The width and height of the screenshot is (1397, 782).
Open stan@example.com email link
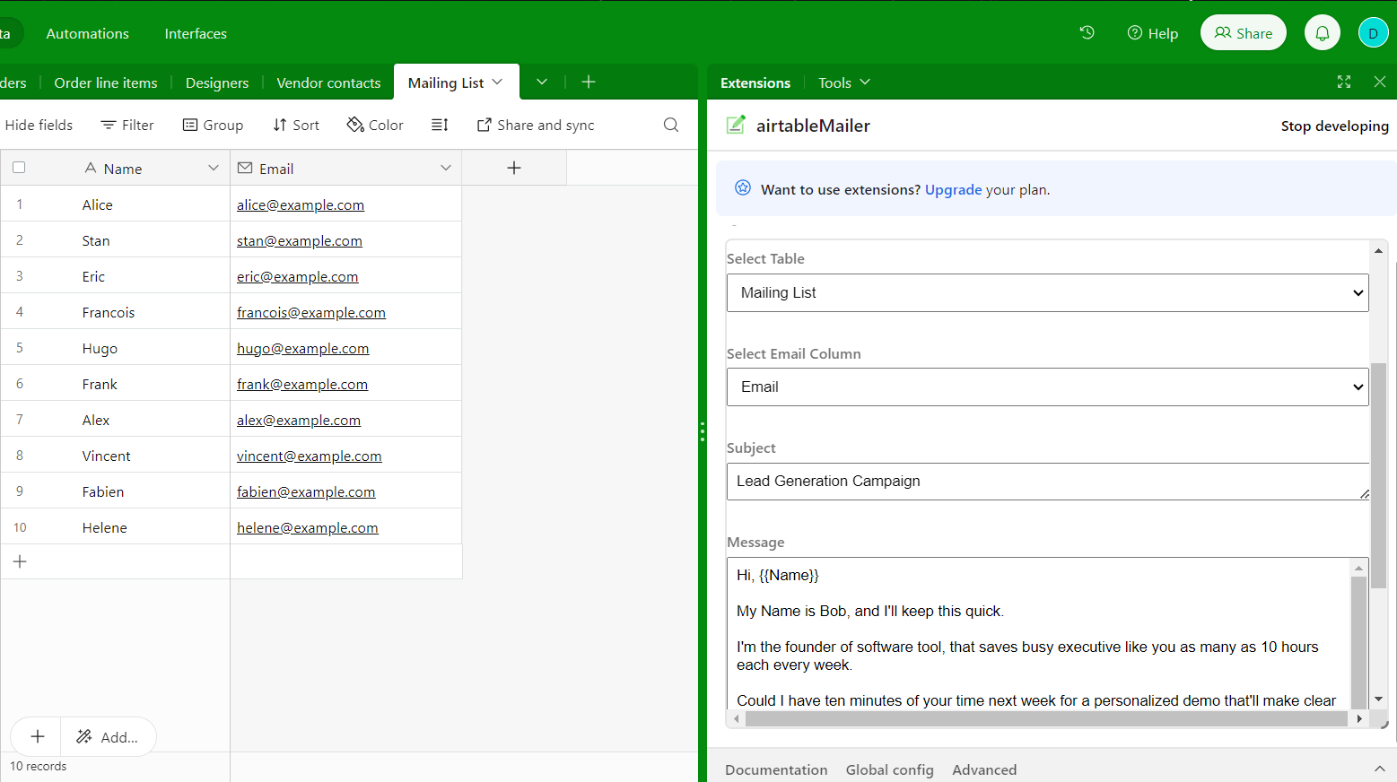pos(300,240)
